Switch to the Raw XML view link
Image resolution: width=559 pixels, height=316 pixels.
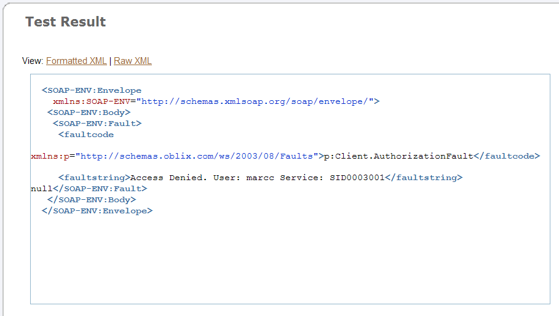pos(133,61)
